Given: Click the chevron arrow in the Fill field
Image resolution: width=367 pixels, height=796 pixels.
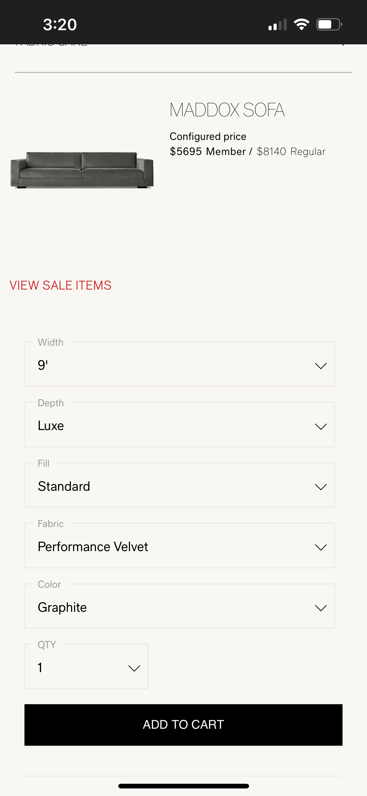Looking at the screenshot, I should point(321,487).
